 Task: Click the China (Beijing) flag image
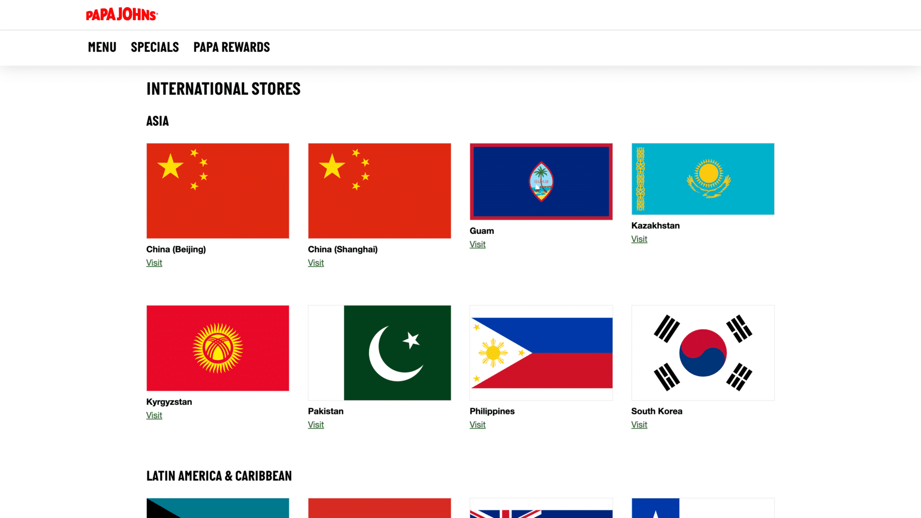click(218, 191)
